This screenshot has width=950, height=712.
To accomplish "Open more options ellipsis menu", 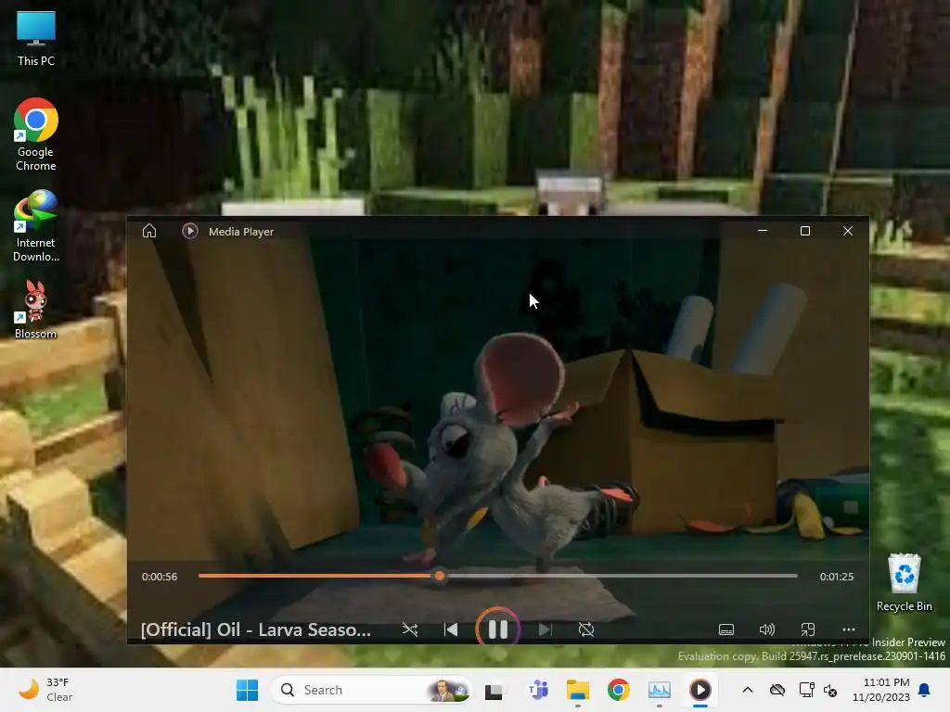I will pyautogui.click(x=848, y=629).
